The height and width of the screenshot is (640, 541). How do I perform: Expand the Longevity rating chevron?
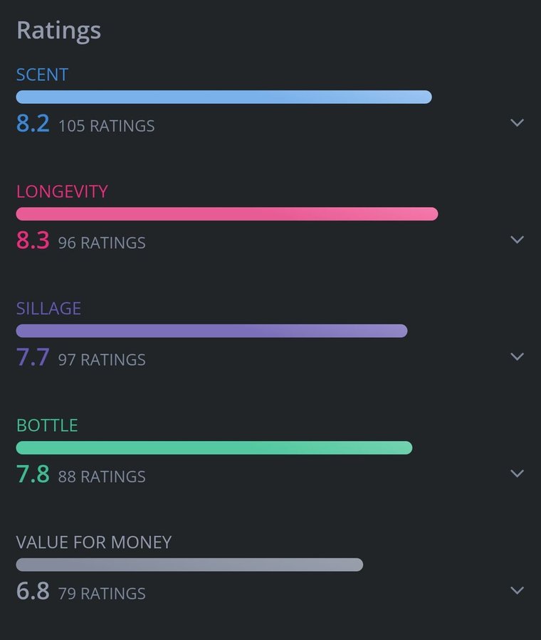click(518, 240)
